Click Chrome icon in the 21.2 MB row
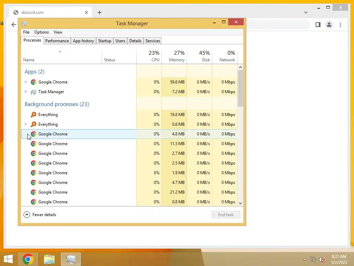 (x=34, y=192)
